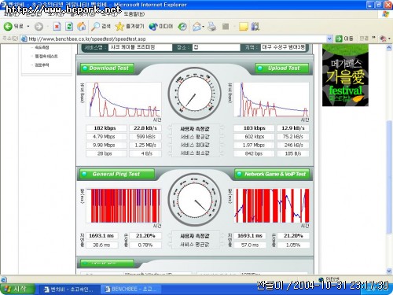Image resolution: width=393 pixels, height=295 pixels.
Task: Click the vertical scrollbar up arrow
Action: (389, 47)
